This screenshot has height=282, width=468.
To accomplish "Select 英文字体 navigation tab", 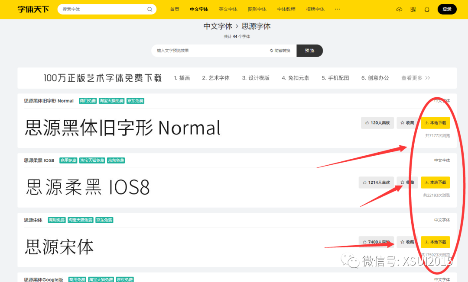I will click(x=228, y=9).
